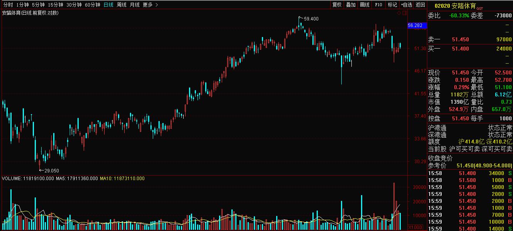Viewport: 513px width, 231px height.
Task: Open the F10 company info
Action: point(379,5)
